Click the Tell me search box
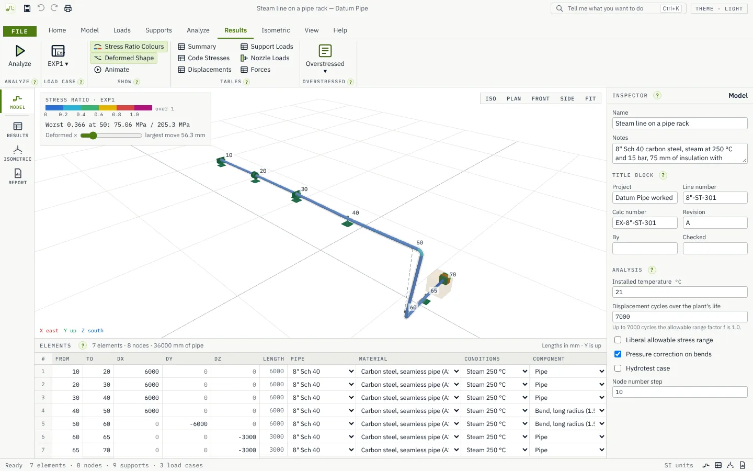Image resolution: width=753 pixels, height=471 pixels. pos(619,8)
